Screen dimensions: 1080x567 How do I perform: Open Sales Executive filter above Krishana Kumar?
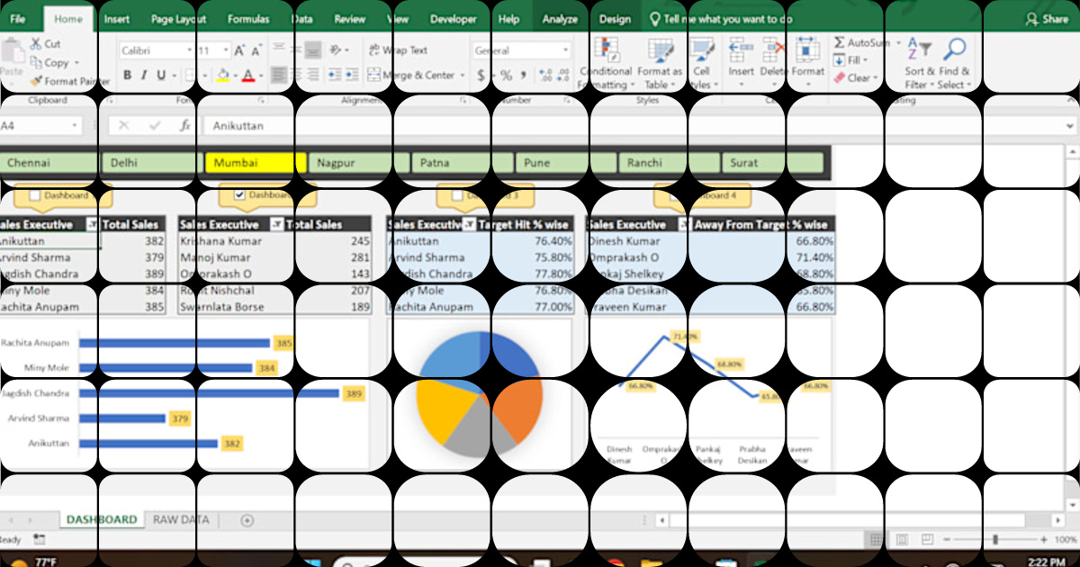[x=276, y=224]
